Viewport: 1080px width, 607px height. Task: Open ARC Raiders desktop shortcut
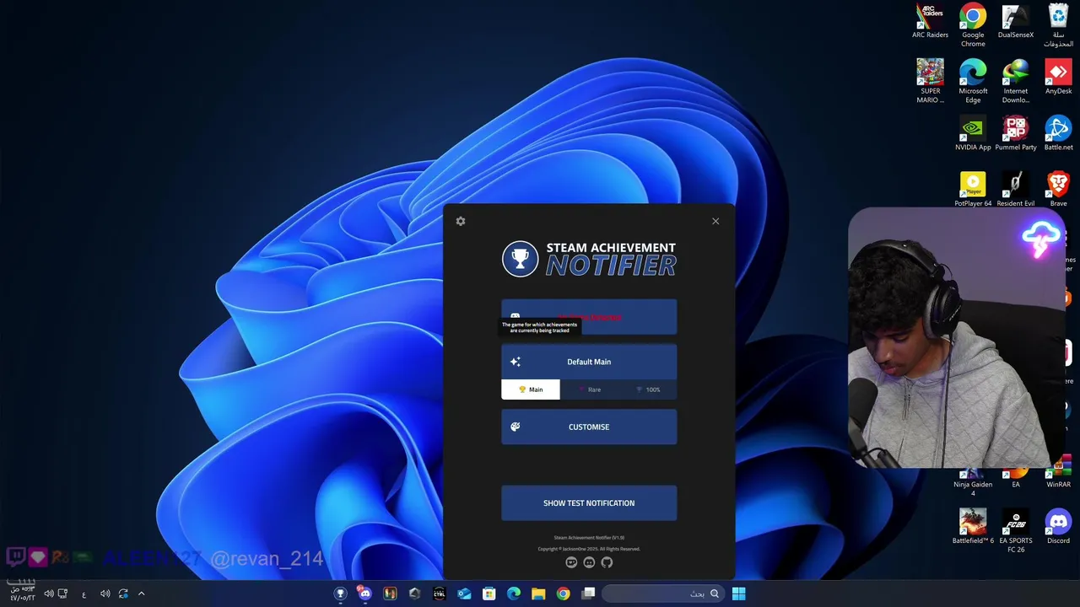pyautogui.click(x=930, y=22)
